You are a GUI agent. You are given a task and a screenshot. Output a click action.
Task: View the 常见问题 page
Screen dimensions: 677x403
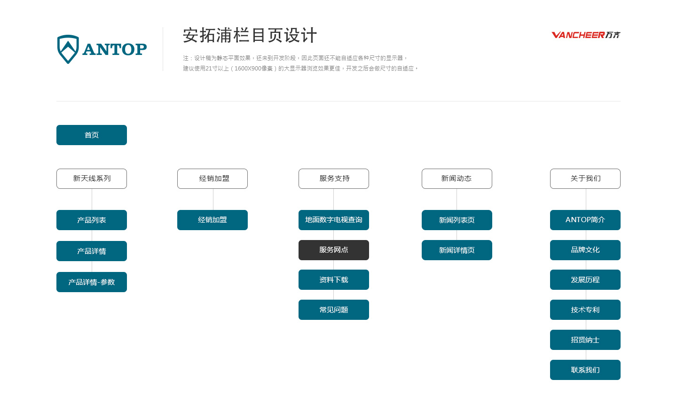(x=334, y=310)
